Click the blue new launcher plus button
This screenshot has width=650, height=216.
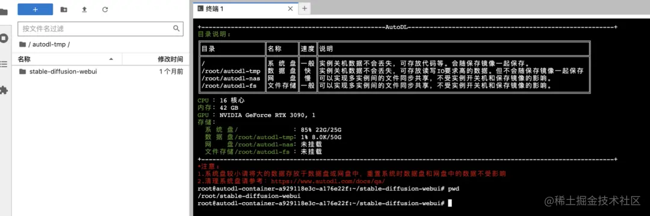coord(36,9)
